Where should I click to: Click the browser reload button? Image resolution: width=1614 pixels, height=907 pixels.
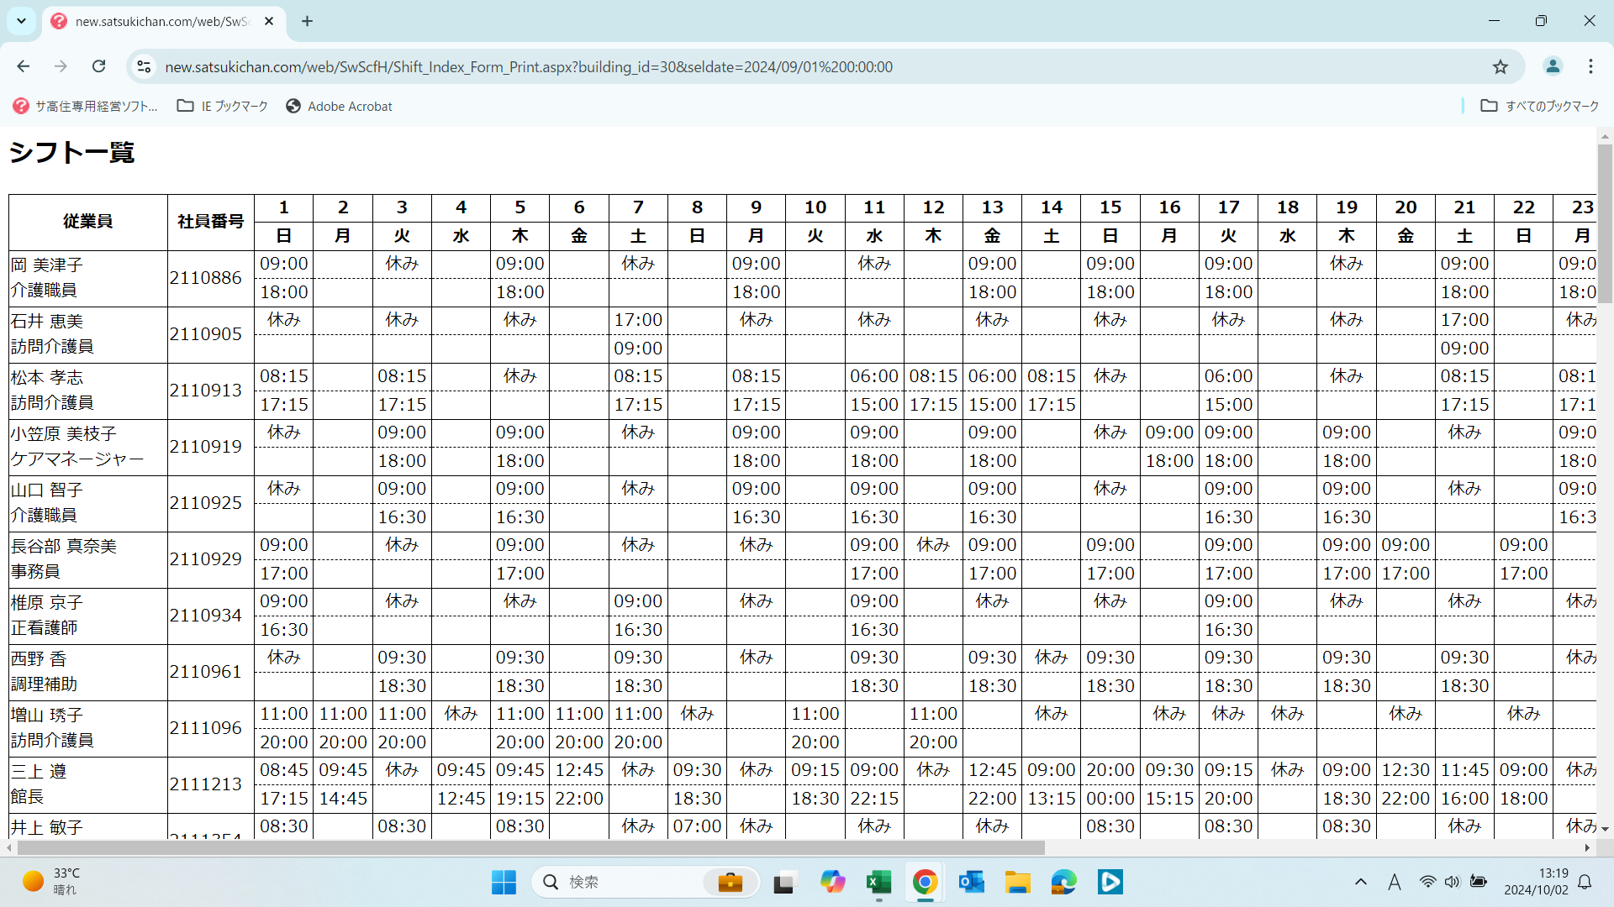pyautogui.click(x=99, y=66)
